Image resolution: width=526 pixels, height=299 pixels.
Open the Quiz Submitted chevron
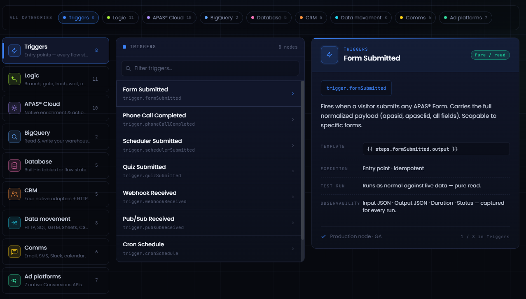[293, 171]
